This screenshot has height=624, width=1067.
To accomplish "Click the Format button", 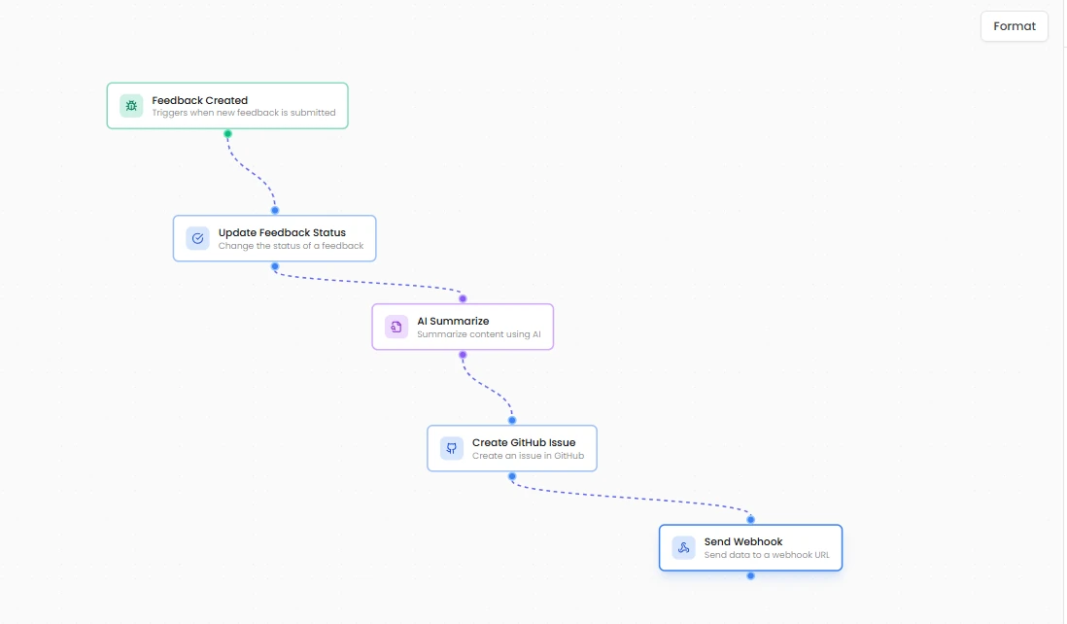I will click(1014, 26).
